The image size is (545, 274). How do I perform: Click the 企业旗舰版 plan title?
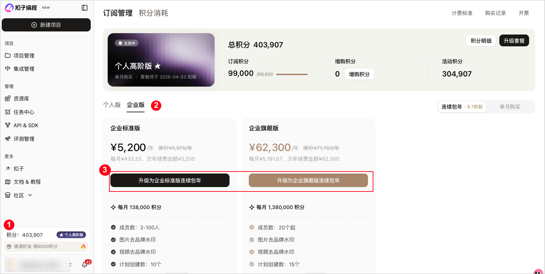tap(264, 128)
